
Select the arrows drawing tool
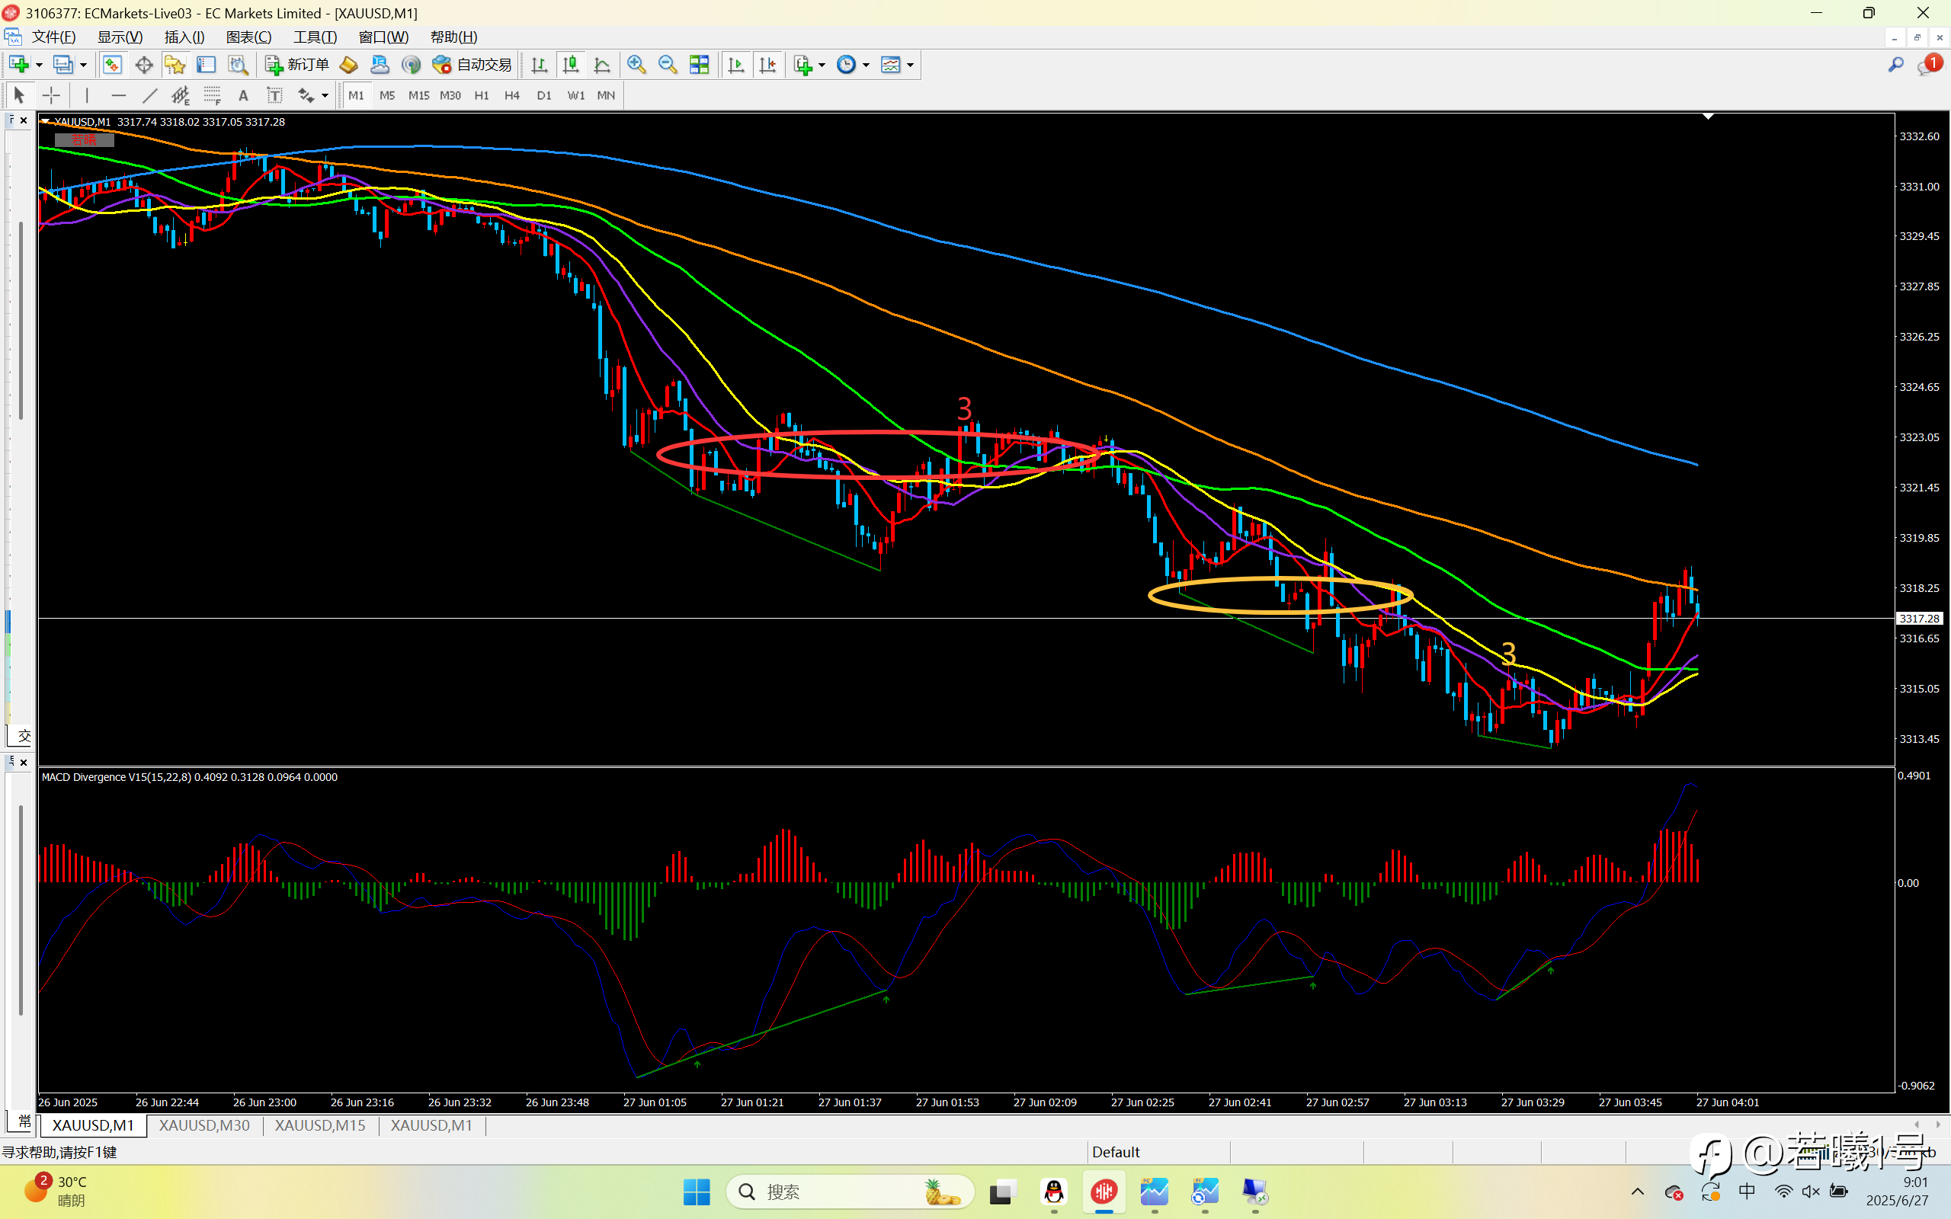tap(306, 95)
